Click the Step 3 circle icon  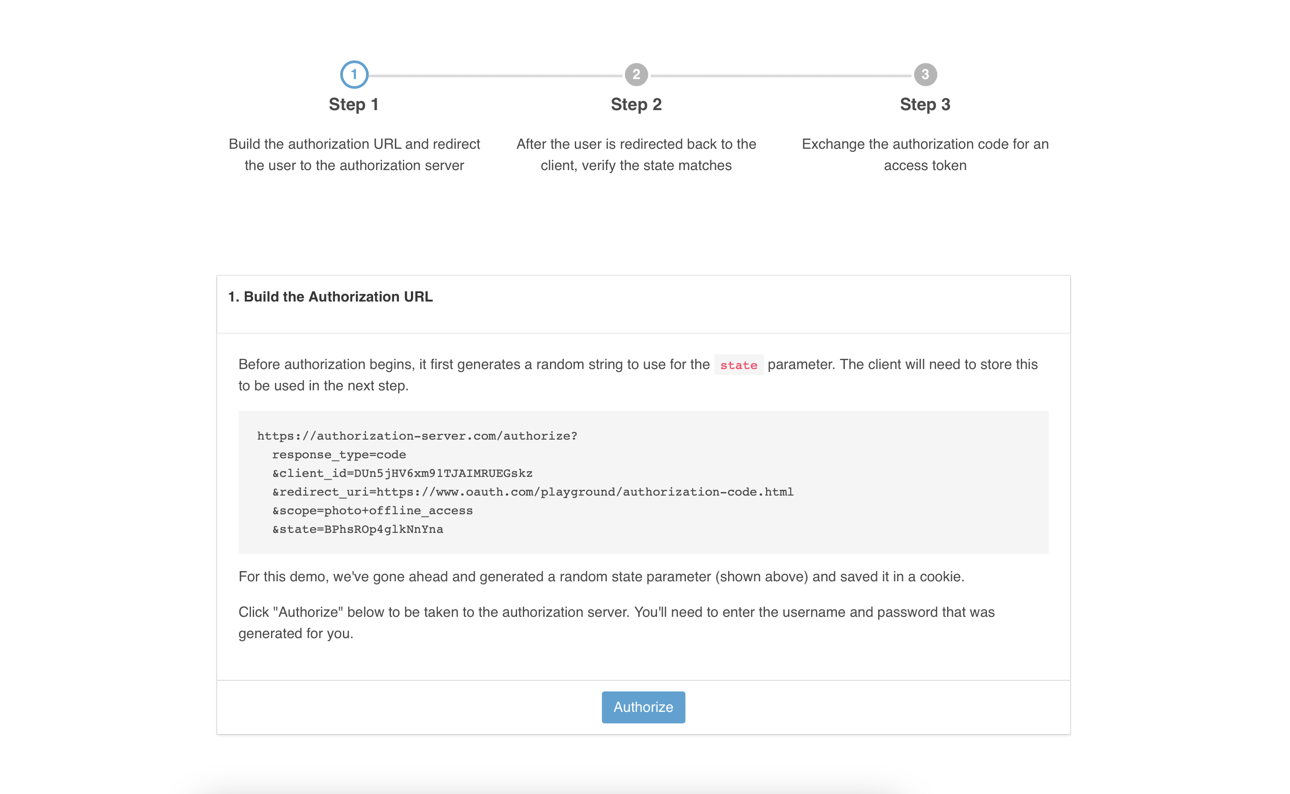[925, 75]
